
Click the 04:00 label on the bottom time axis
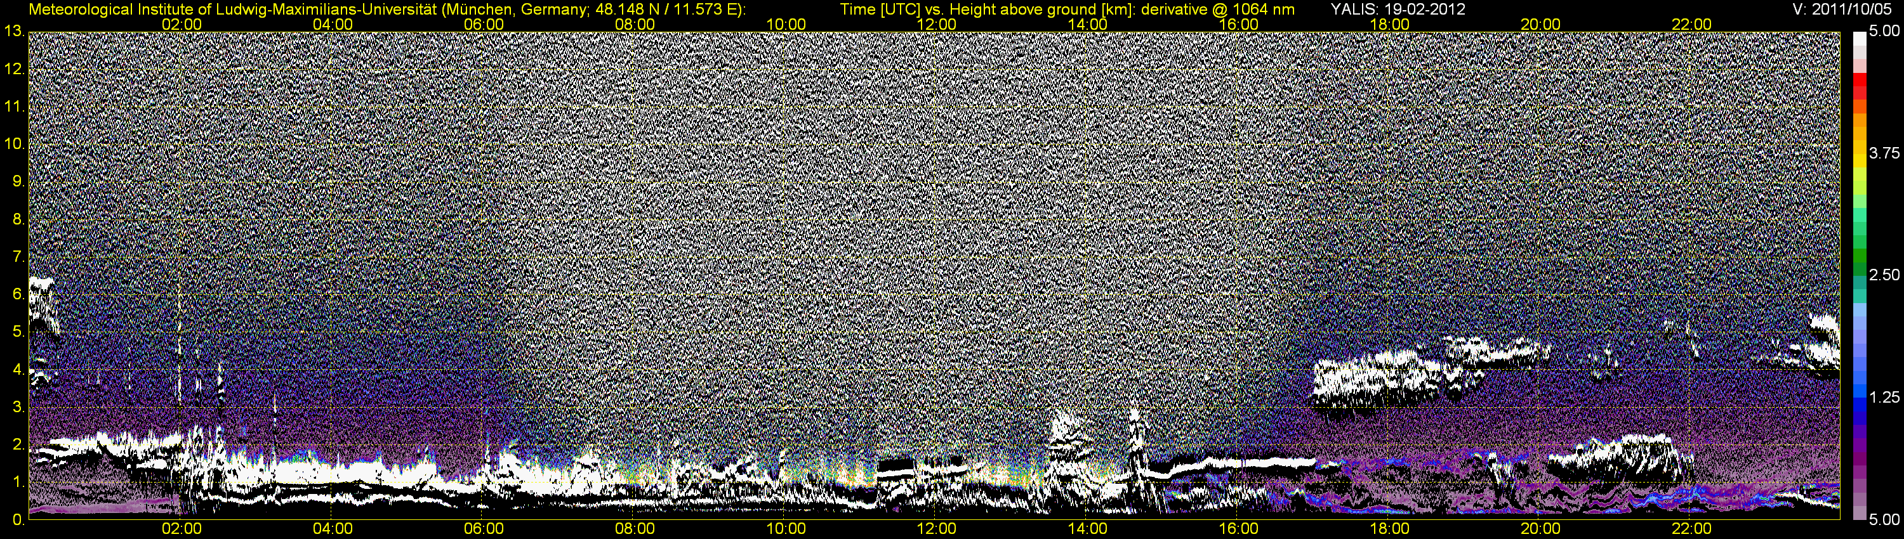pyautogui.click(x=333, y=529)
